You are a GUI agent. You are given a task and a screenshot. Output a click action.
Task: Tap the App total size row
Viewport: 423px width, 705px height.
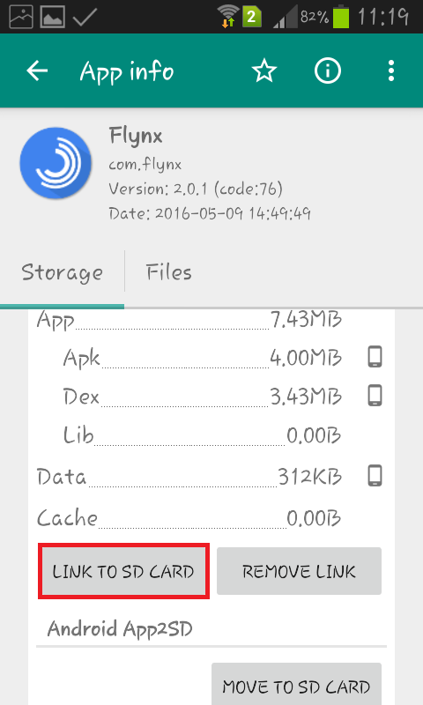189,321
